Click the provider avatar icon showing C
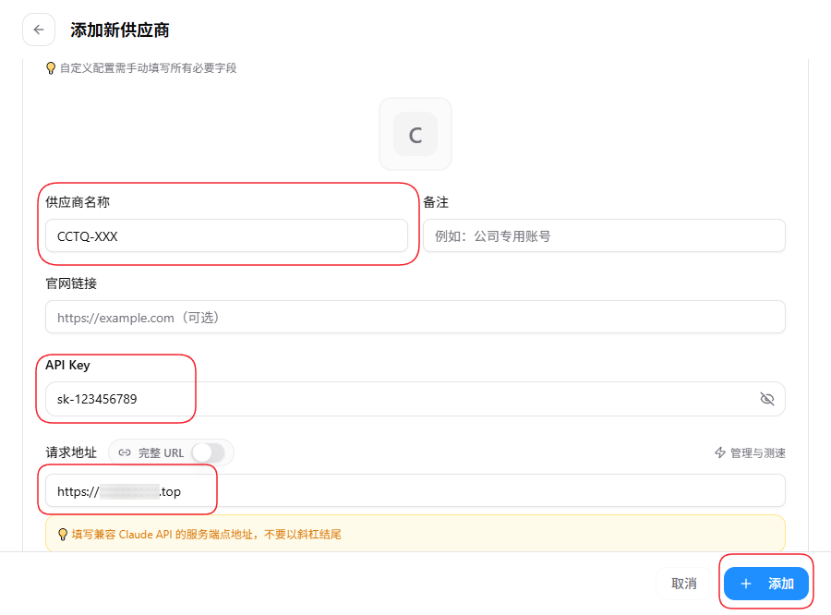Image resolution: width=831 pixels, height=615 pixels. tap(415, 134)
